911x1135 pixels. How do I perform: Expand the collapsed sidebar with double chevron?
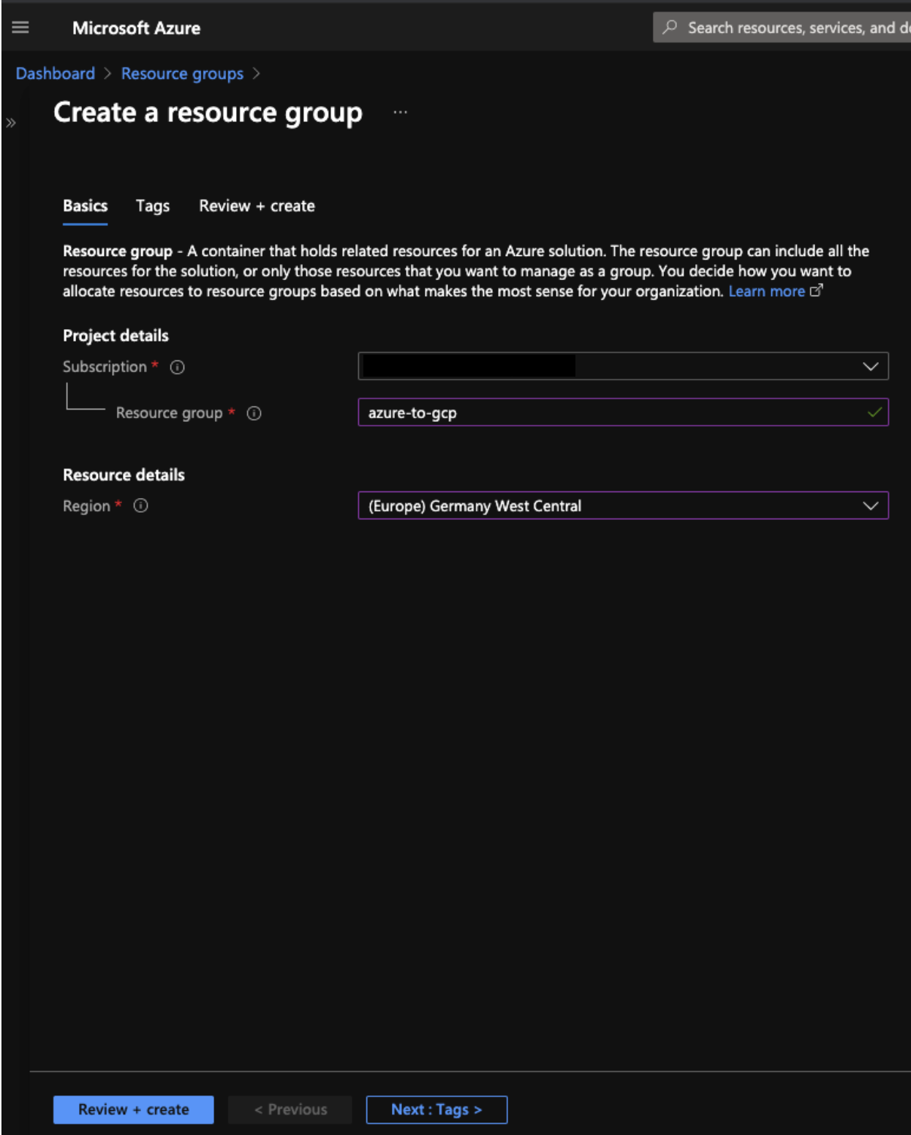pos(11,123)
